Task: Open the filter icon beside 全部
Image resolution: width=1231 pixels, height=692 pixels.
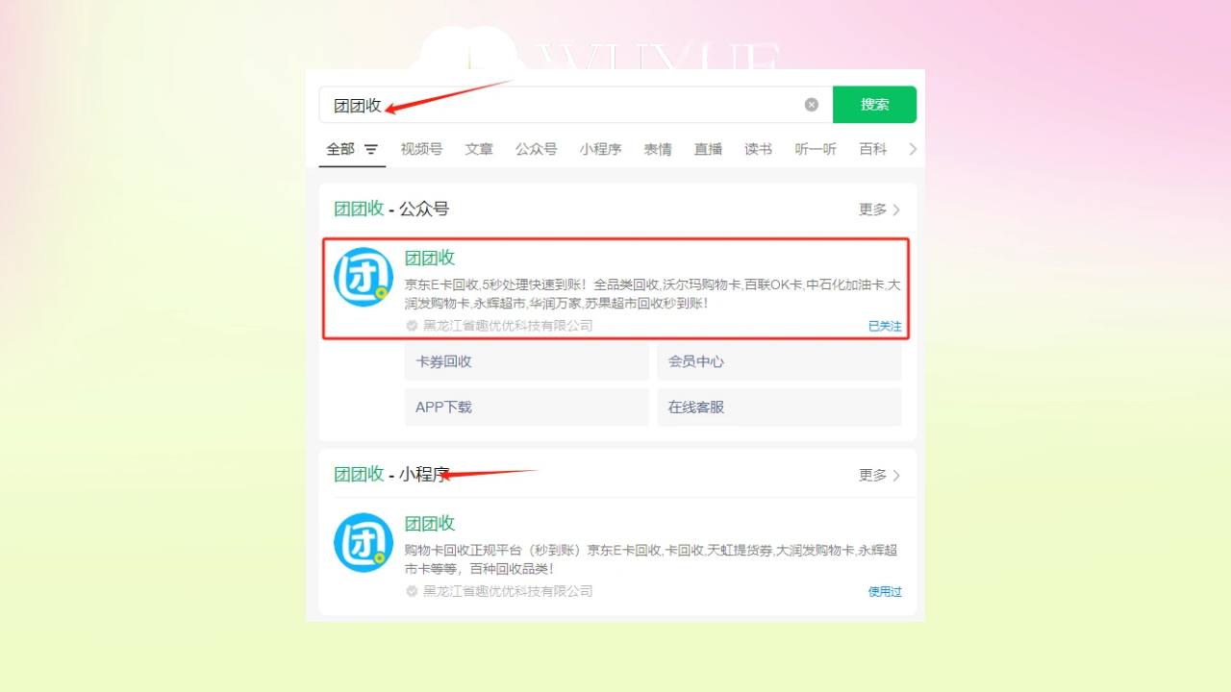Action: click(371, 150)
